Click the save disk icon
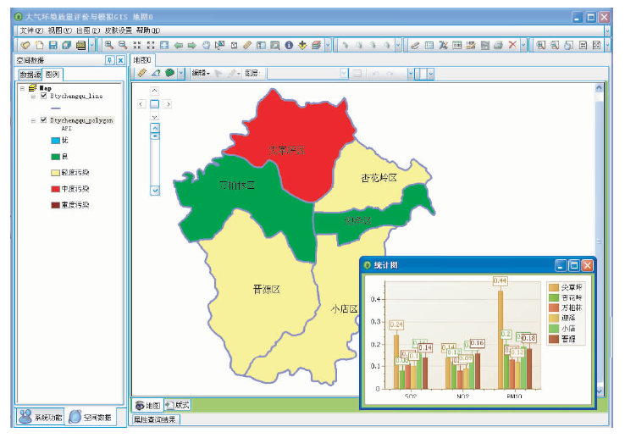Screen dimensions: 625x438 [53, 45]
